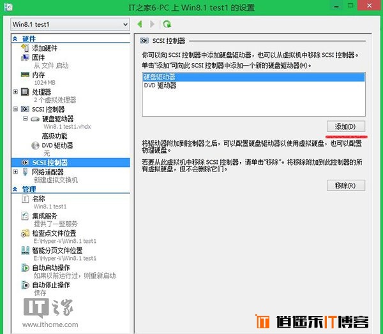Select the 智能分页文件位置 item
This screenshot has width=383, height=334.
[x=57, y=250]
